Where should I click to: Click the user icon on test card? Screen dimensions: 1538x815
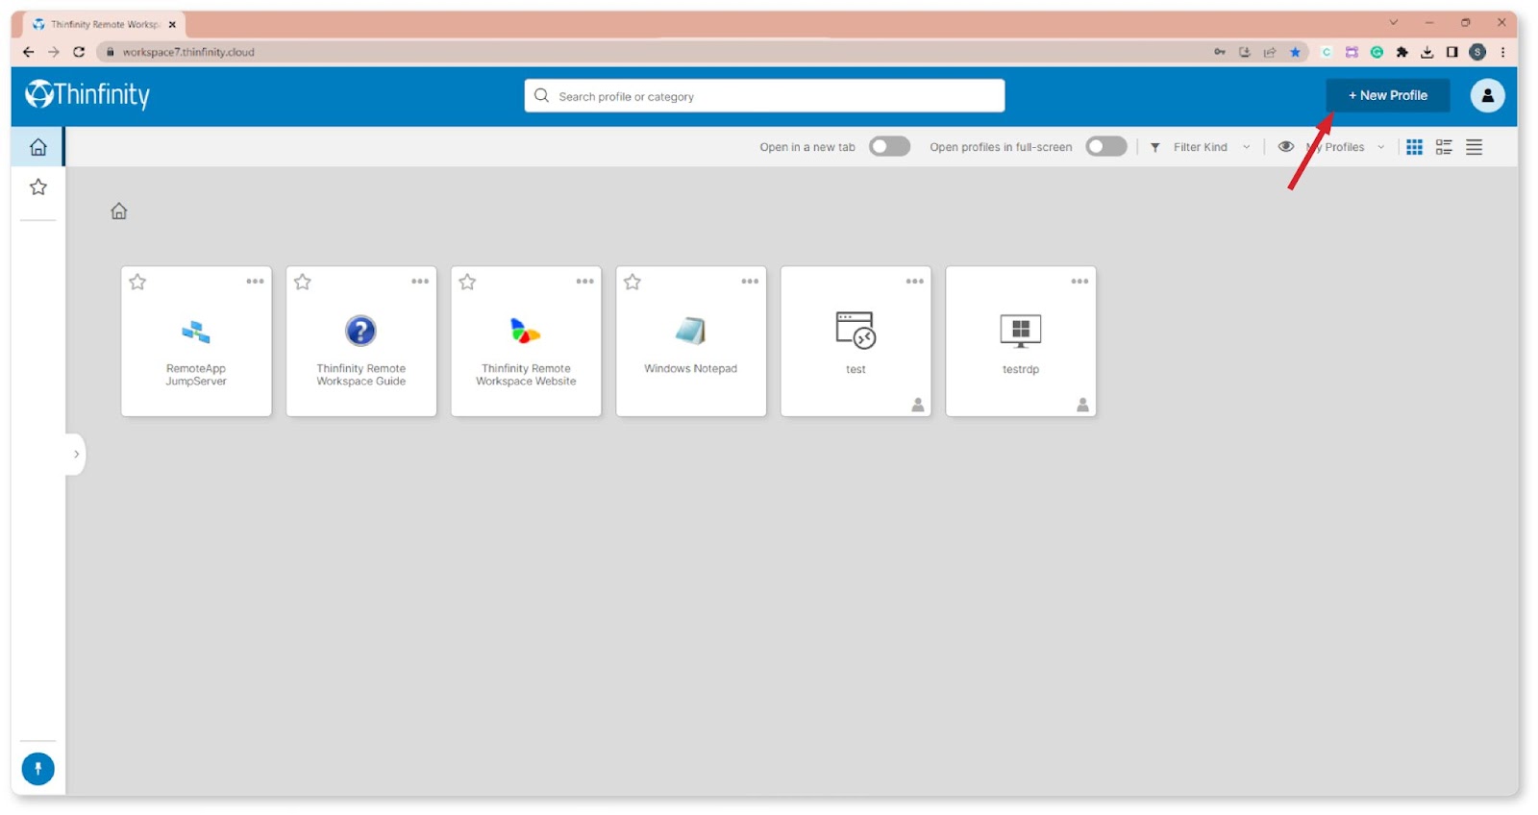coord(918,405)
